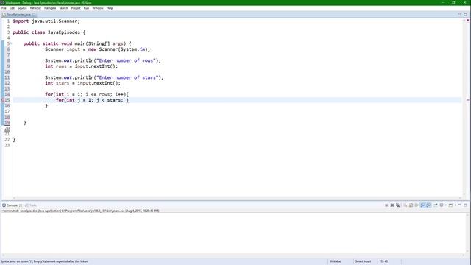Click Open Console icon
Image resolution: width=471 pixels, height=265 pixels.
pyautogui.click(x=450, y=205)
